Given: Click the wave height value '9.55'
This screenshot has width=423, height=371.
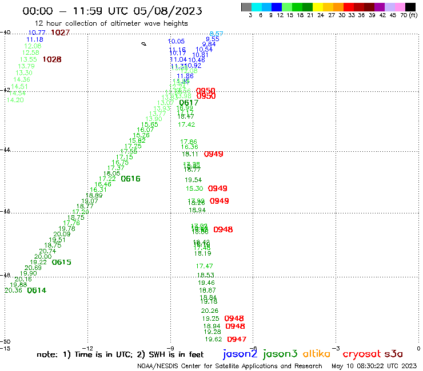Looking at the screenshot, I should point(213,39).
